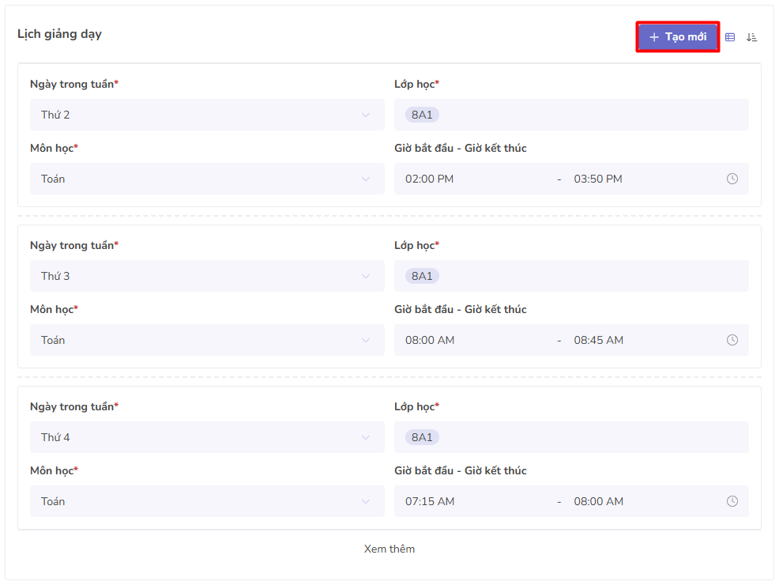Open the Thứ 2 weekday dropdown
The height and width of the screenshot is (585, 779).
[x=207, y=115]
